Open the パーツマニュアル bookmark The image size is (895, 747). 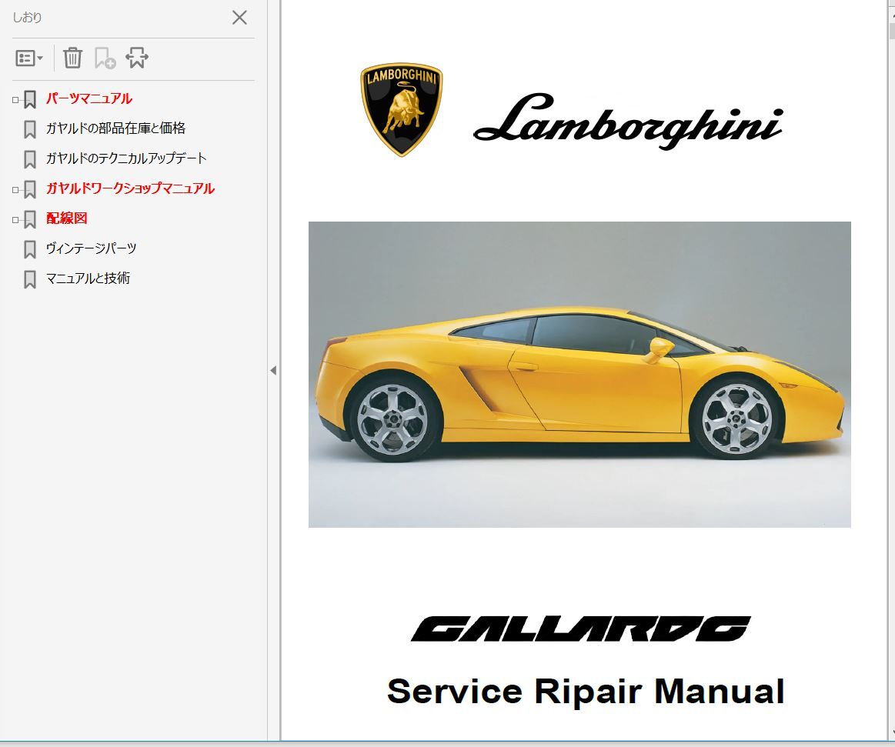[89, 98]
